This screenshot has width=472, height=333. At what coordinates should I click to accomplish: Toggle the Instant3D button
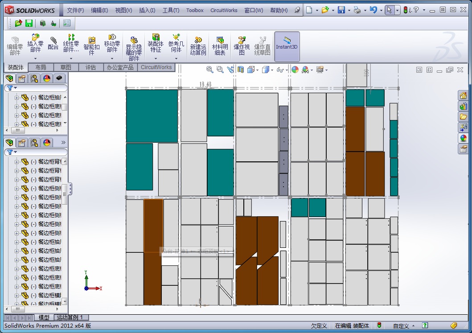[x=287, y=46]
